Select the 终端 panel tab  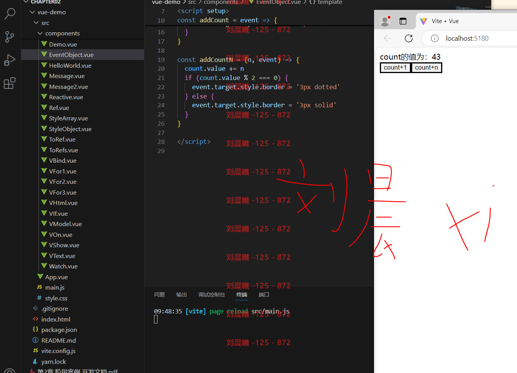[x=242, y=295]
